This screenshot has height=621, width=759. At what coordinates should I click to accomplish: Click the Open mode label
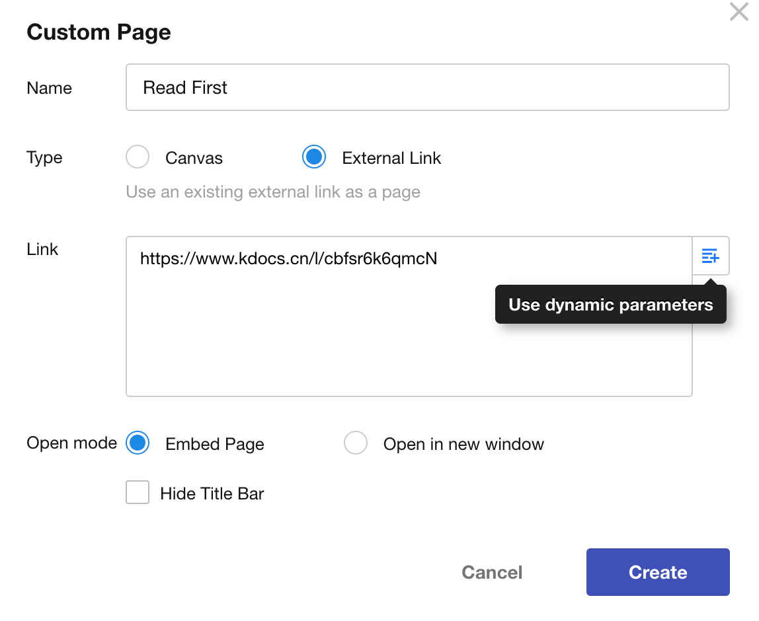coord(71,443)
